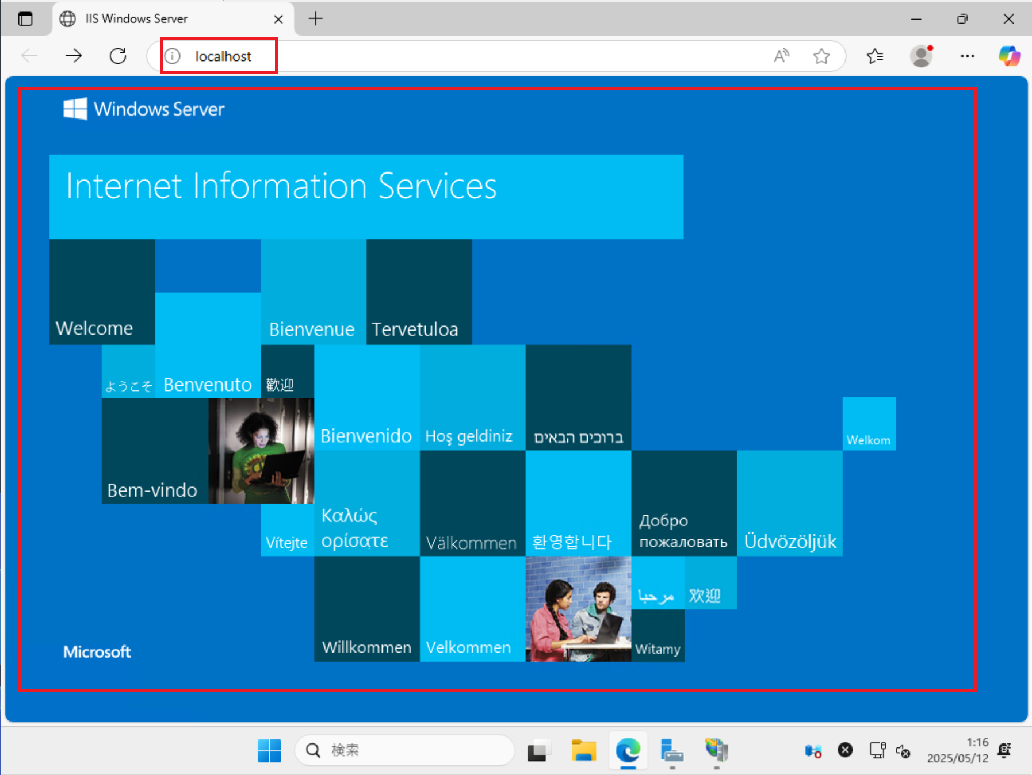Select the IIS Windows Server tab
The image size is (1032, 775).
click(x=173, y=19)
